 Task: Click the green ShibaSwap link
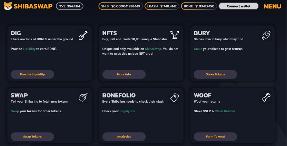[152, 49]
